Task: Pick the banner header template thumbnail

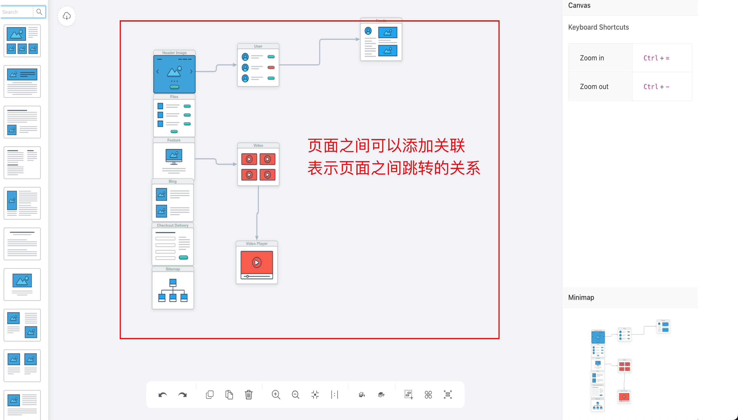Action: tap(22, 81)
